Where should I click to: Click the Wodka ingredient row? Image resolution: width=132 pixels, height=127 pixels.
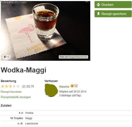click(x=66, y=113)
